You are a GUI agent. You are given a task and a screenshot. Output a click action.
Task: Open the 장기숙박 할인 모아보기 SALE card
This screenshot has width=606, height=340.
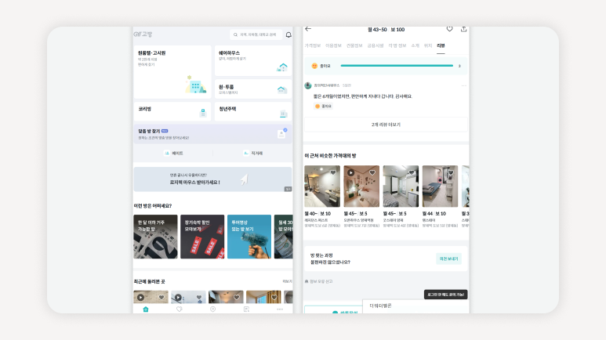[202, 237]
